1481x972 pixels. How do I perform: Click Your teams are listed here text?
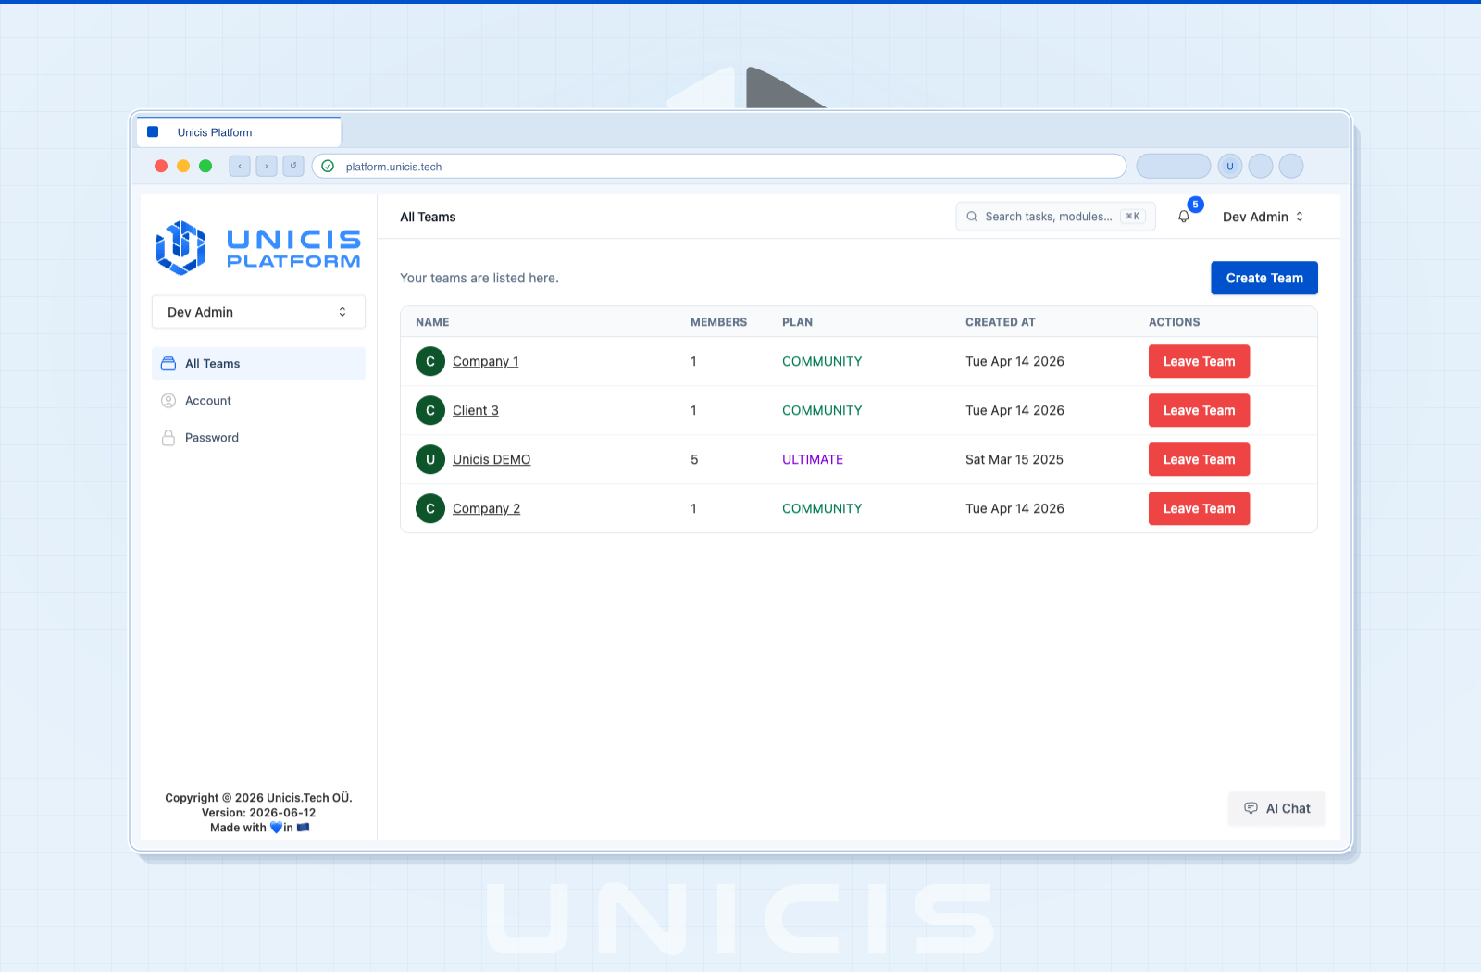(479, 278)
